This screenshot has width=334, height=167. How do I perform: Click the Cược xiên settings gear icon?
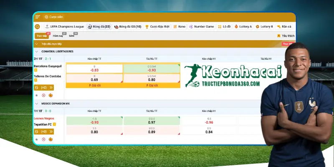[46, 17]
